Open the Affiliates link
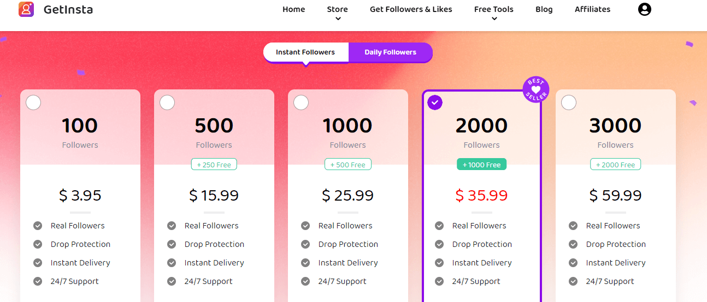The height and width of the screenshot is (302, 707). click(x=592, y=9)
